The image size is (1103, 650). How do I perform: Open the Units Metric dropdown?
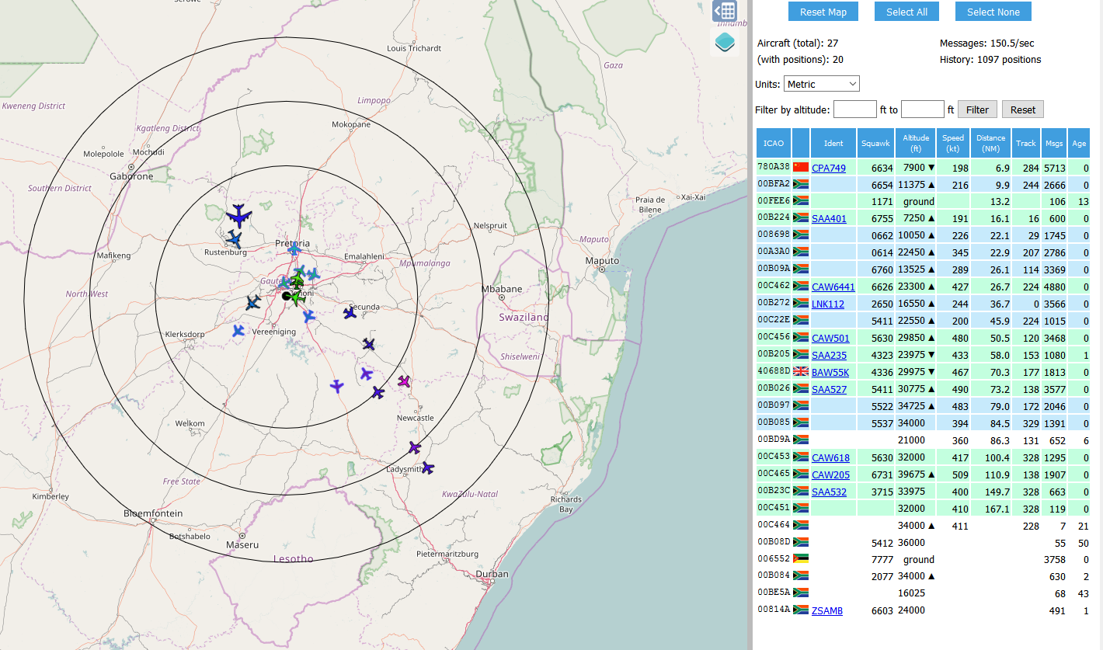[x=822, y=84]
